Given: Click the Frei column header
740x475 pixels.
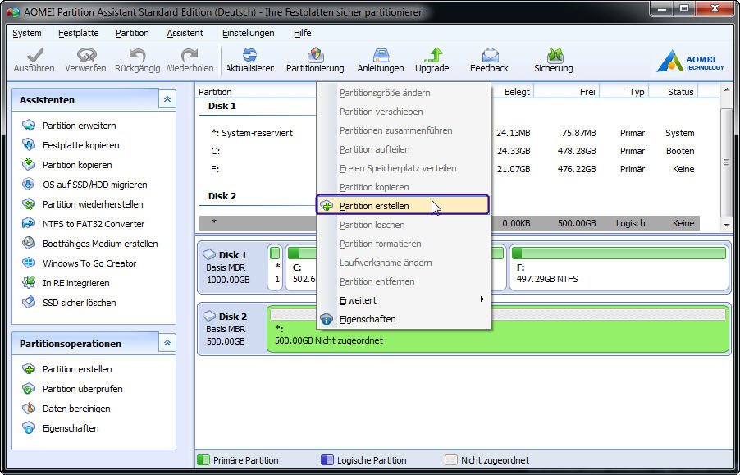Looking at the screenshot, I should (x=566, y=92).
